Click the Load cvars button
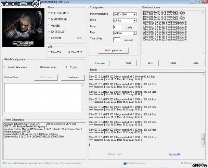Screen dimensions: 208x168 [x=73, y=78]
